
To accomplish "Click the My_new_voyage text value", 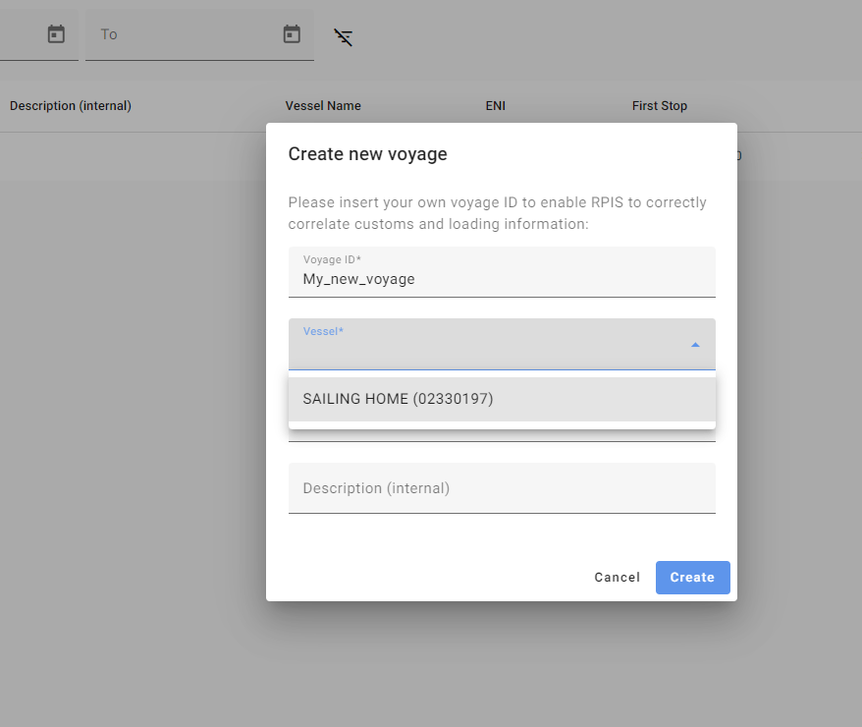I will [358, 279].
